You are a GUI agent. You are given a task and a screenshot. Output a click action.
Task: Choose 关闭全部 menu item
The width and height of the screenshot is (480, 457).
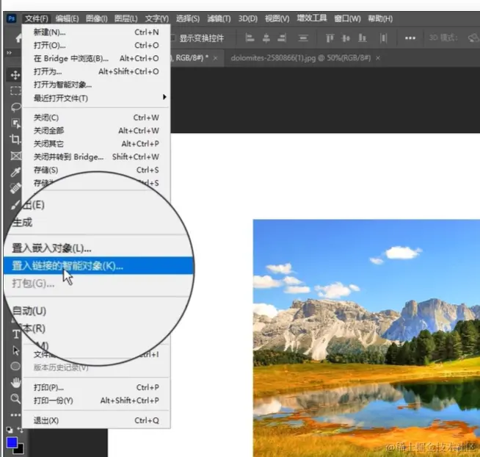(96, 131)
